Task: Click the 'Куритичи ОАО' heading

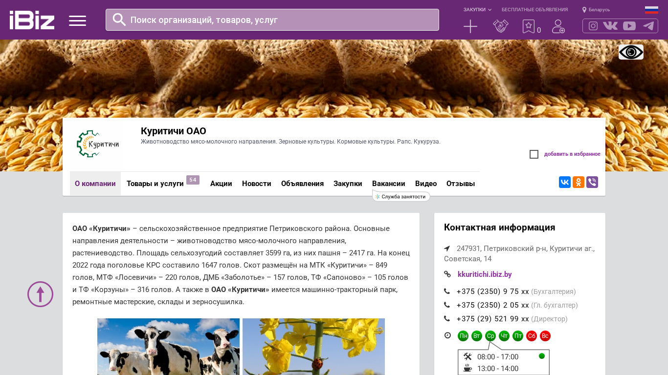Action: 174,131
